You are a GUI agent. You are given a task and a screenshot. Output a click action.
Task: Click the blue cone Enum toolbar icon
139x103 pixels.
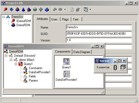tap(23, 10)
